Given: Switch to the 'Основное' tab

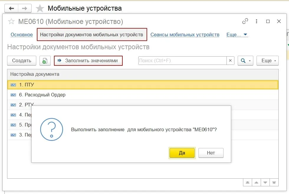Looking at the screenshot, I should tap(22, 34).
